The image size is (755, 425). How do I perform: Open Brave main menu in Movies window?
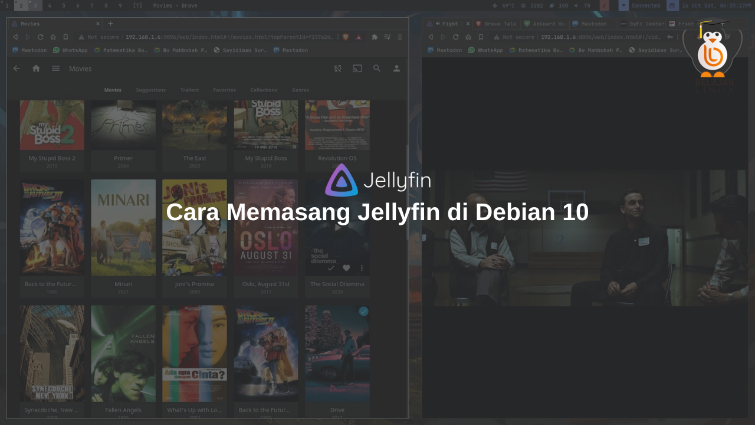tap(400, 37)
